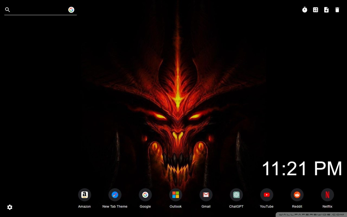The height and width of the screenshot is (217, 347).
Task: Open the calculator tool
Action: tap(316, 10)
